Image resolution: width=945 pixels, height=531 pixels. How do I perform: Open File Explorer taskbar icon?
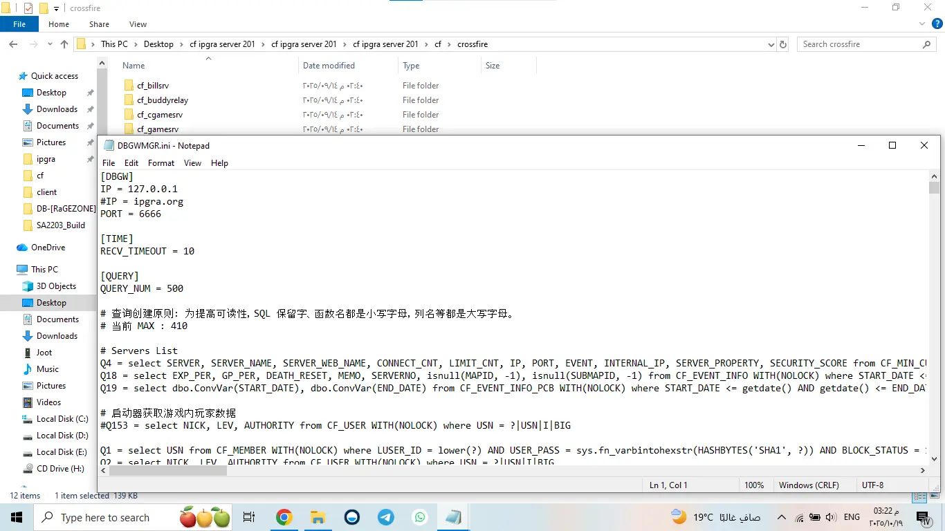click(x=318, y=517)
